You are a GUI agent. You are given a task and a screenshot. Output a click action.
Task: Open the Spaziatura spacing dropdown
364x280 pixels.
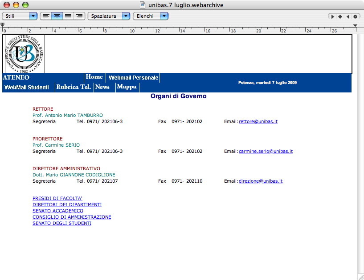(x=109, y=16)
